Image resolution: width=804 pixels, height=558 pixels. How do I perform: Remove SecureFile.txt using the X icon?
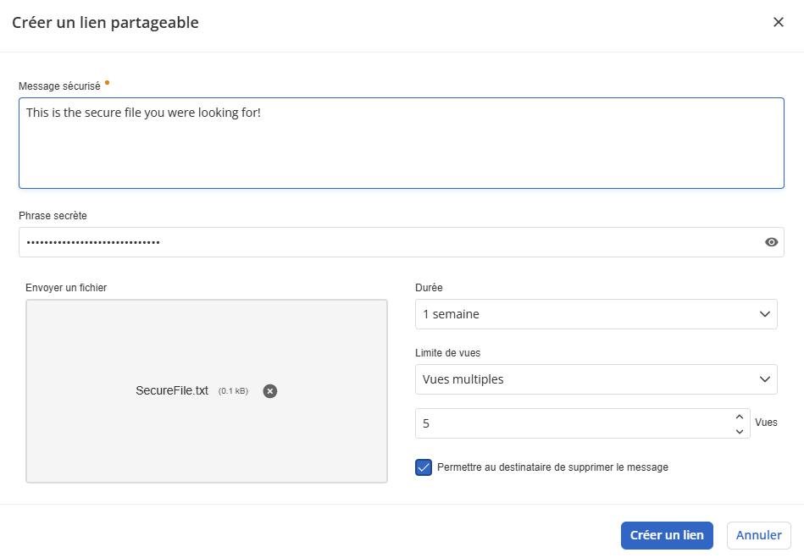[x=269, y=390]
